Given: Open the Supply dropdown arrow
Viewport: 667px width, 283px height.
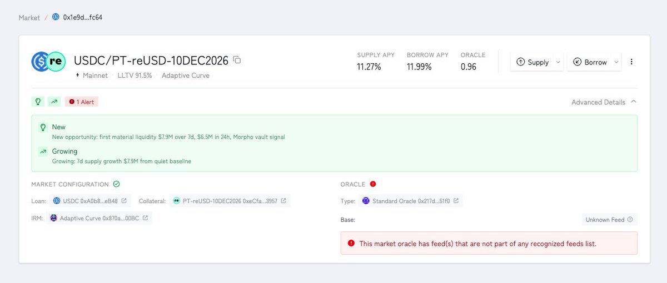Looking at the screenshot, I should [x=558, y=62].
